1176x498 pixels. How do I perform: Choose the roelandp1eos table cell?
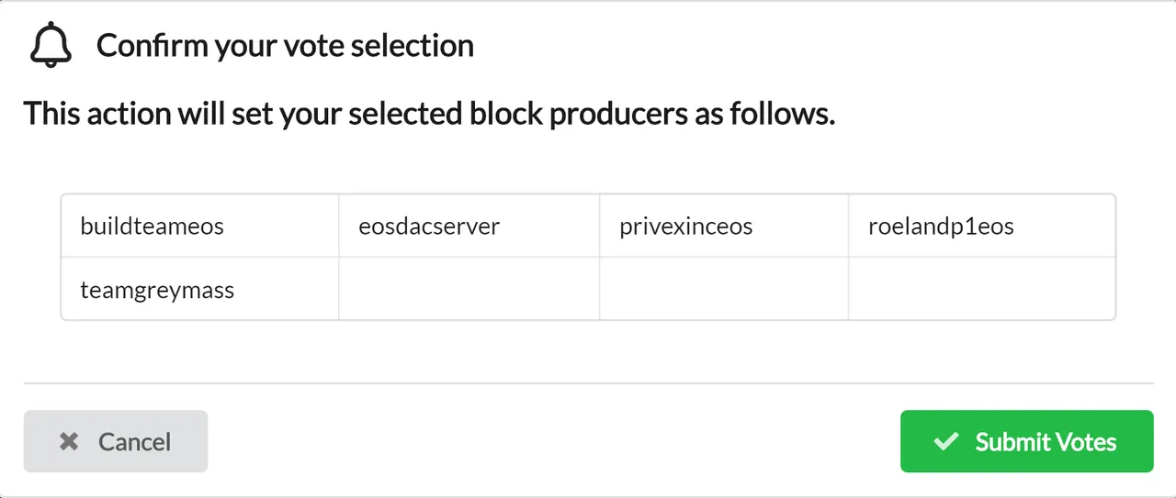pyautogui.click(x=982, y=226)
